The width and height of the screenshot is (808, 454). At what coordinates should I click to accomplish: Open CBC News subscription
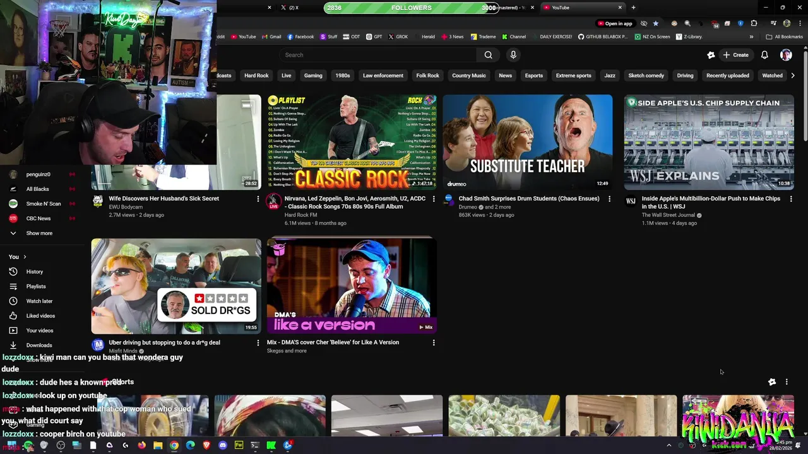(x=39, y=218)
